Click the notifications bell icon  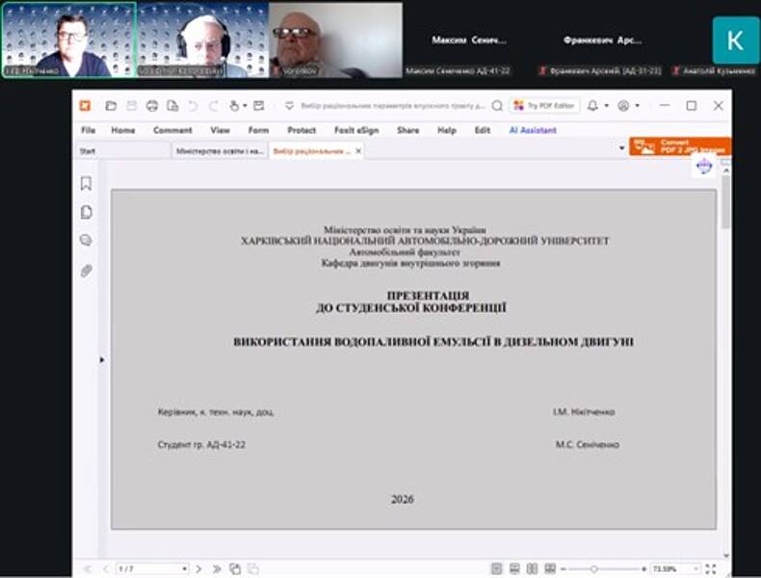pyautogui.click(x=592, y=106)
